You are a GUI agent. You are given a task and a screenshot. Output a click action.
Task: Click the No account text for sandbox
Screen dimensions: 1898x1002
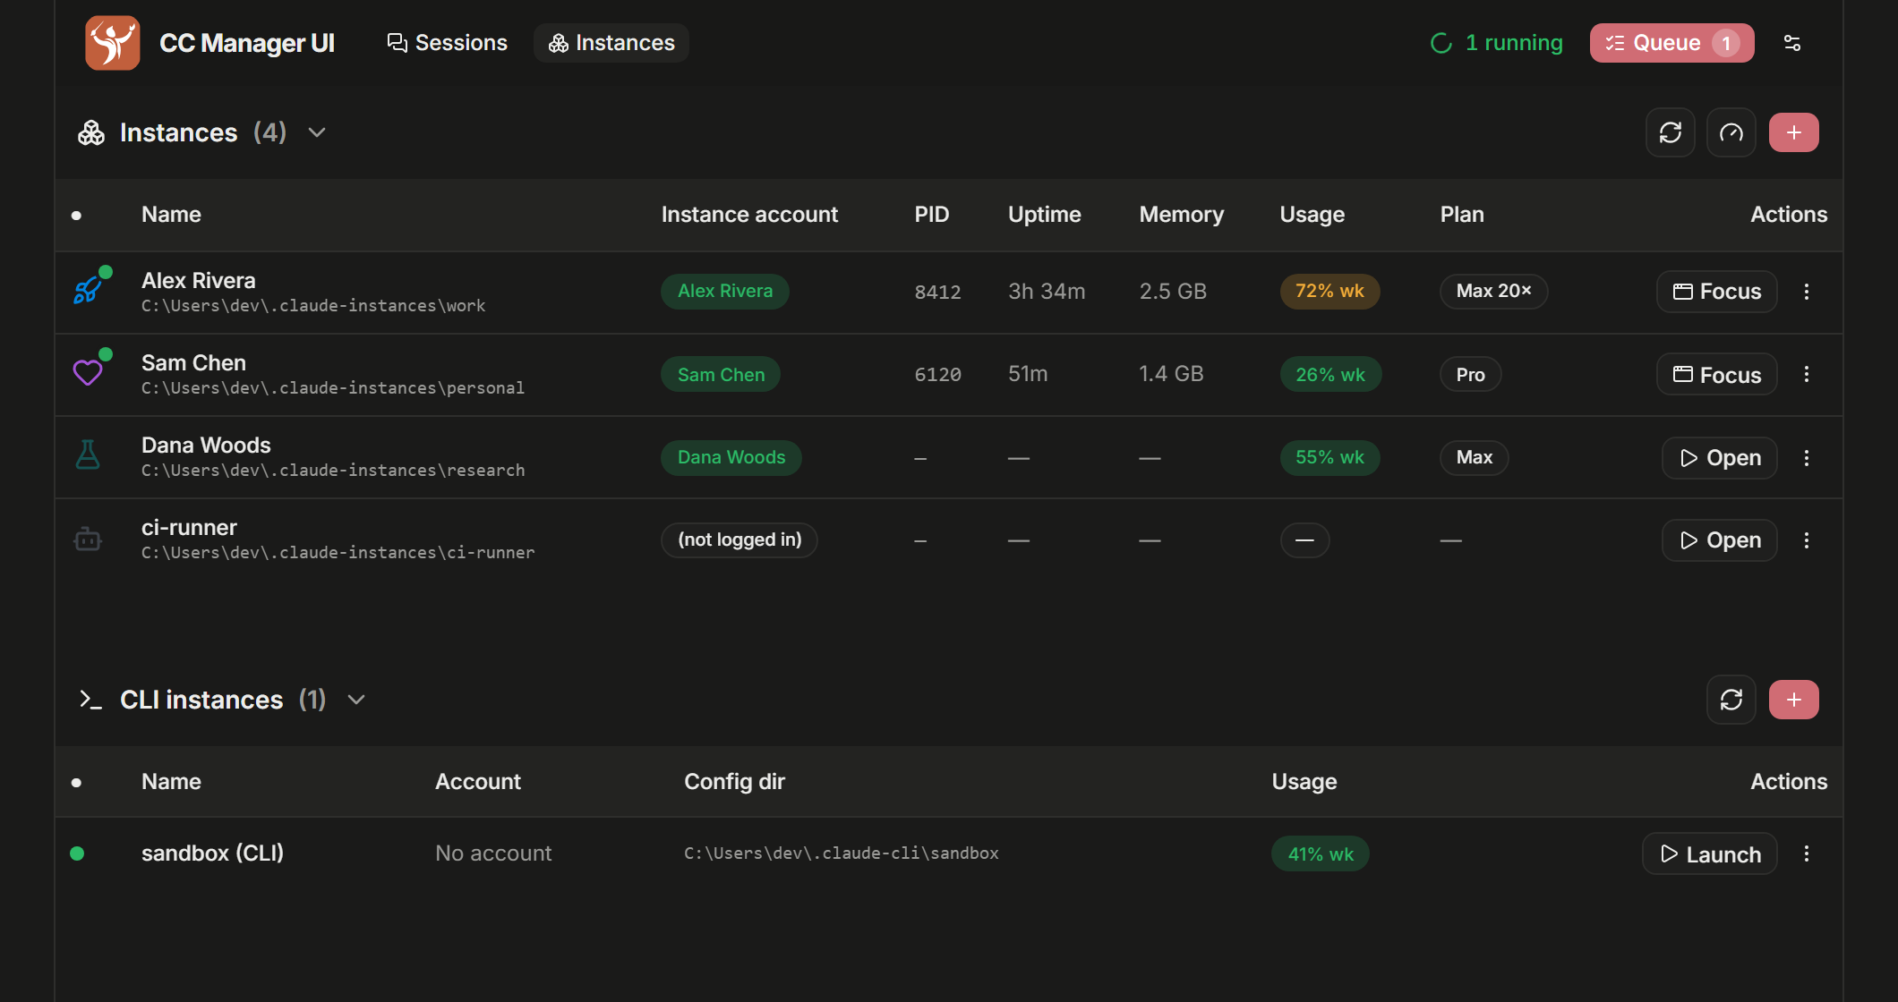(x=493, y=853)
